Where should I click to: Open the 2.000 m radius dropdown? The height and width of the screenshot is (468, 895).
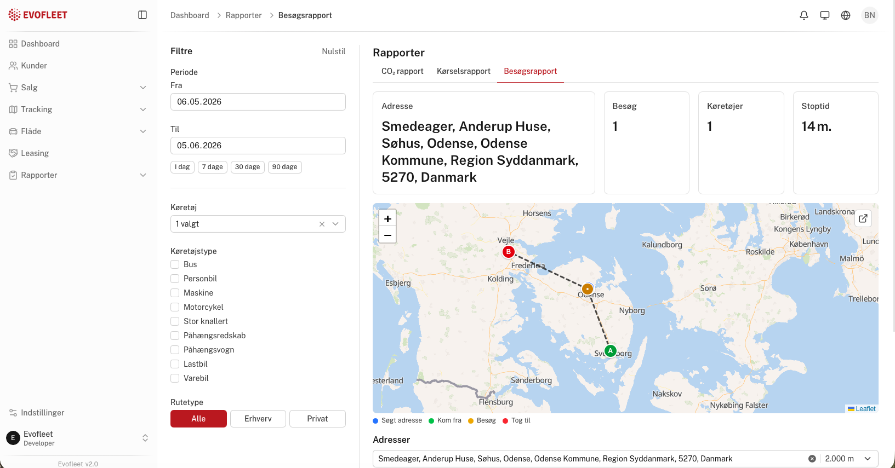[x=848, y=459]
